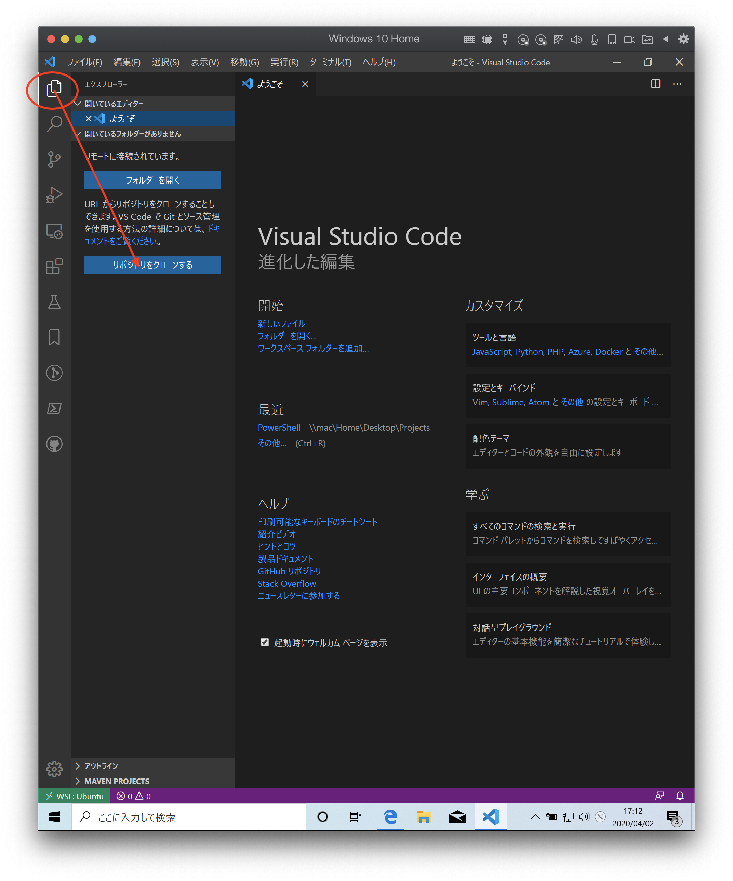
Task: Open the Test flask icon view
Action: (55, 302)
